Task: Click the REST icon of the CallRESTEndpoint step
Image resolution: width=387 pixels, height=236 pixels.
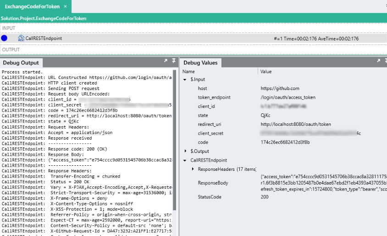Action: (x=21, y=38)
